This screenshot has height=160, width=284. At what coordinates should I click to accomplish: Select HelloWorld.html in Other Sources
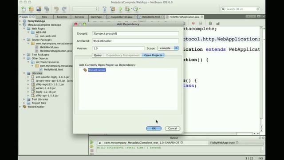(x=54, y=69)
